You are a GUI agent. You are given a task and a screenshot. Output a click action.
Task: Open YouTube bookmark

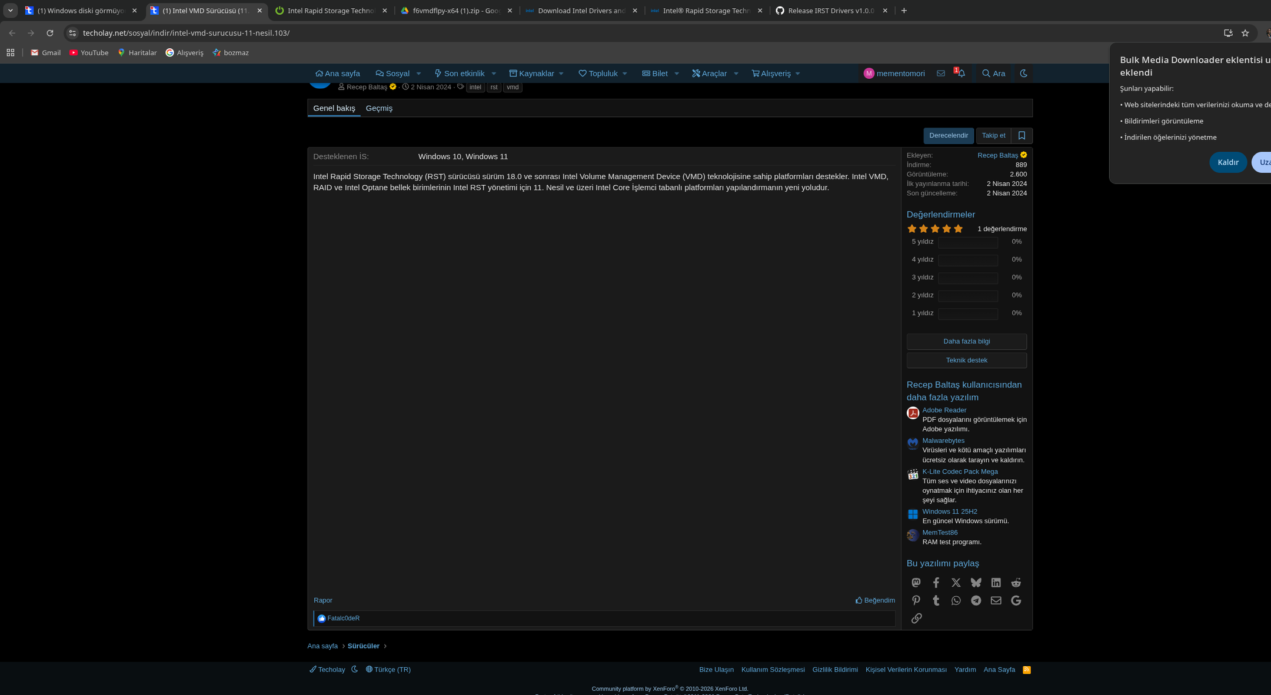pos(89,52)
